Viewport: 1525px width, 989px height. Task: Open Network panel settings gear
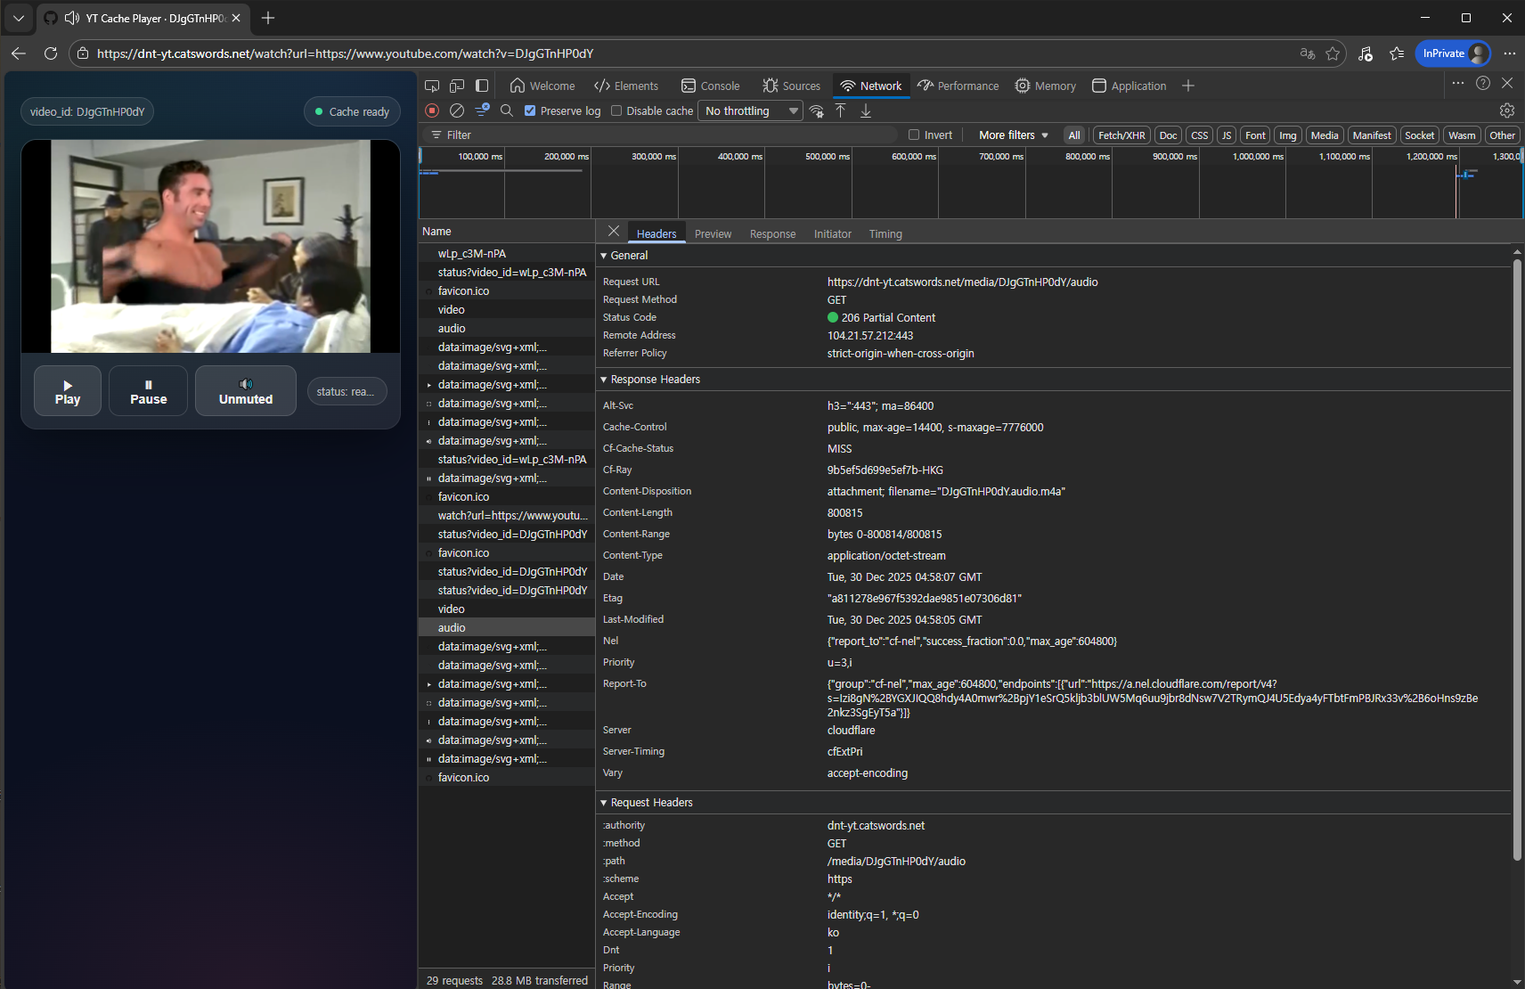click(x=1507, y=110)
